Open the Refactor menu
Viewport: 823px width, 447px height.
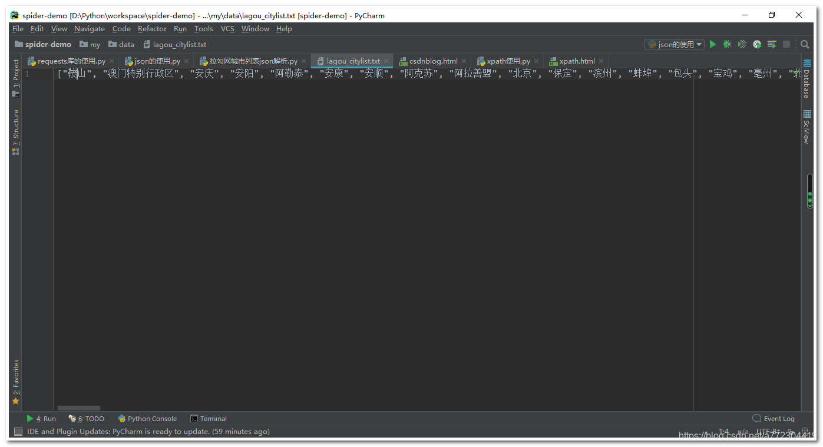152,28
